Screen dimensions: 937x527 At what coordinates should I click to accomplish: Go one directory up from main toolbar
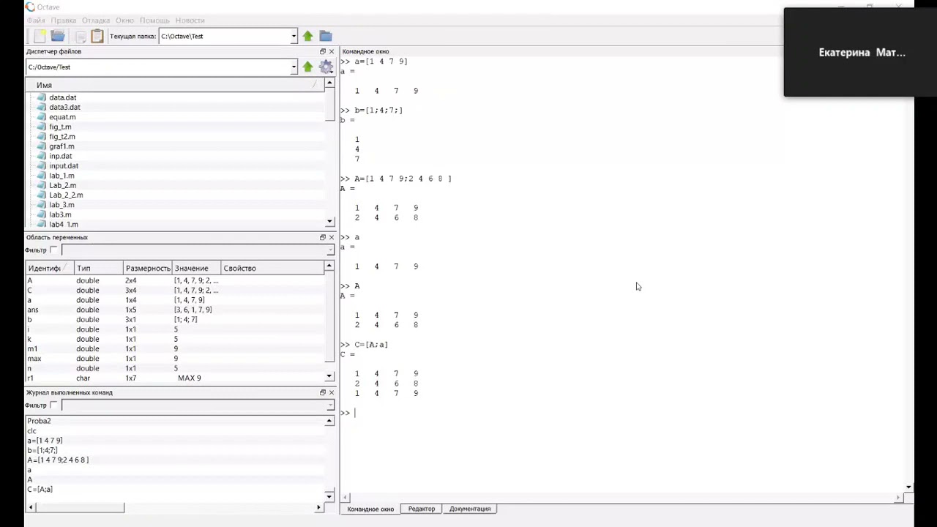tap(307, 36)
